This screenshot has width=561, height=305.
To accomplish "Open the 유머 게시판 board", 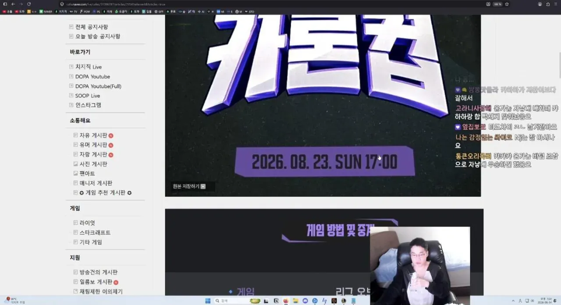I will [93, 145].
